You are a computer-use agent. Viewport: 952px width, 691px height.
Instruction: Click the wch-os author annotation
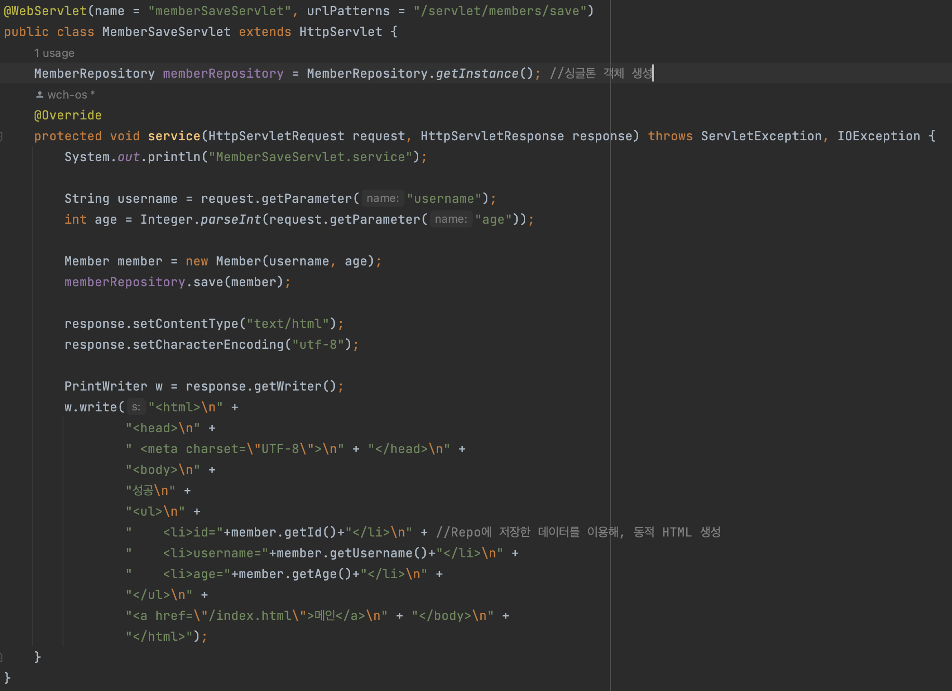click(67, 95)
